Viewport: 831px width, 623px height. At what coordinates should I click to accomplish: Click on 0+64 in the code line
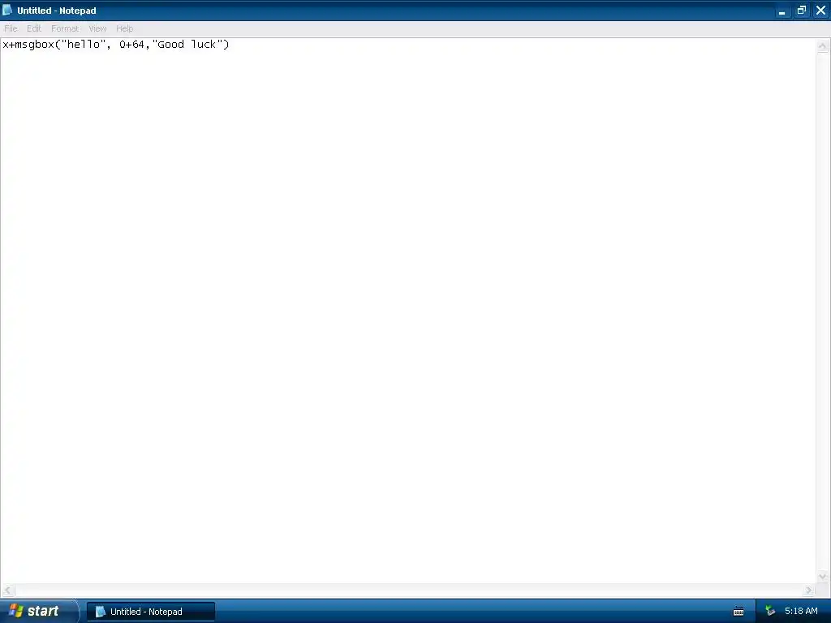pyautogui.click(x=131, y=45)
